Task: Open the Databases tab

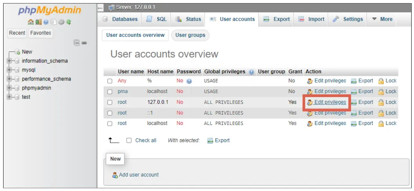Action: pyautogui.click(x=120, y=19)
